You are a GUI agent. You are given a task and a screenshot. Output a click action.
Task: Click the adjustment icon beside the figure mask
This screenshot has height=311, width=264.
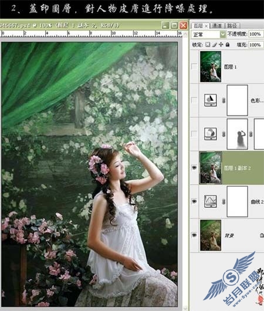point(211,134)
